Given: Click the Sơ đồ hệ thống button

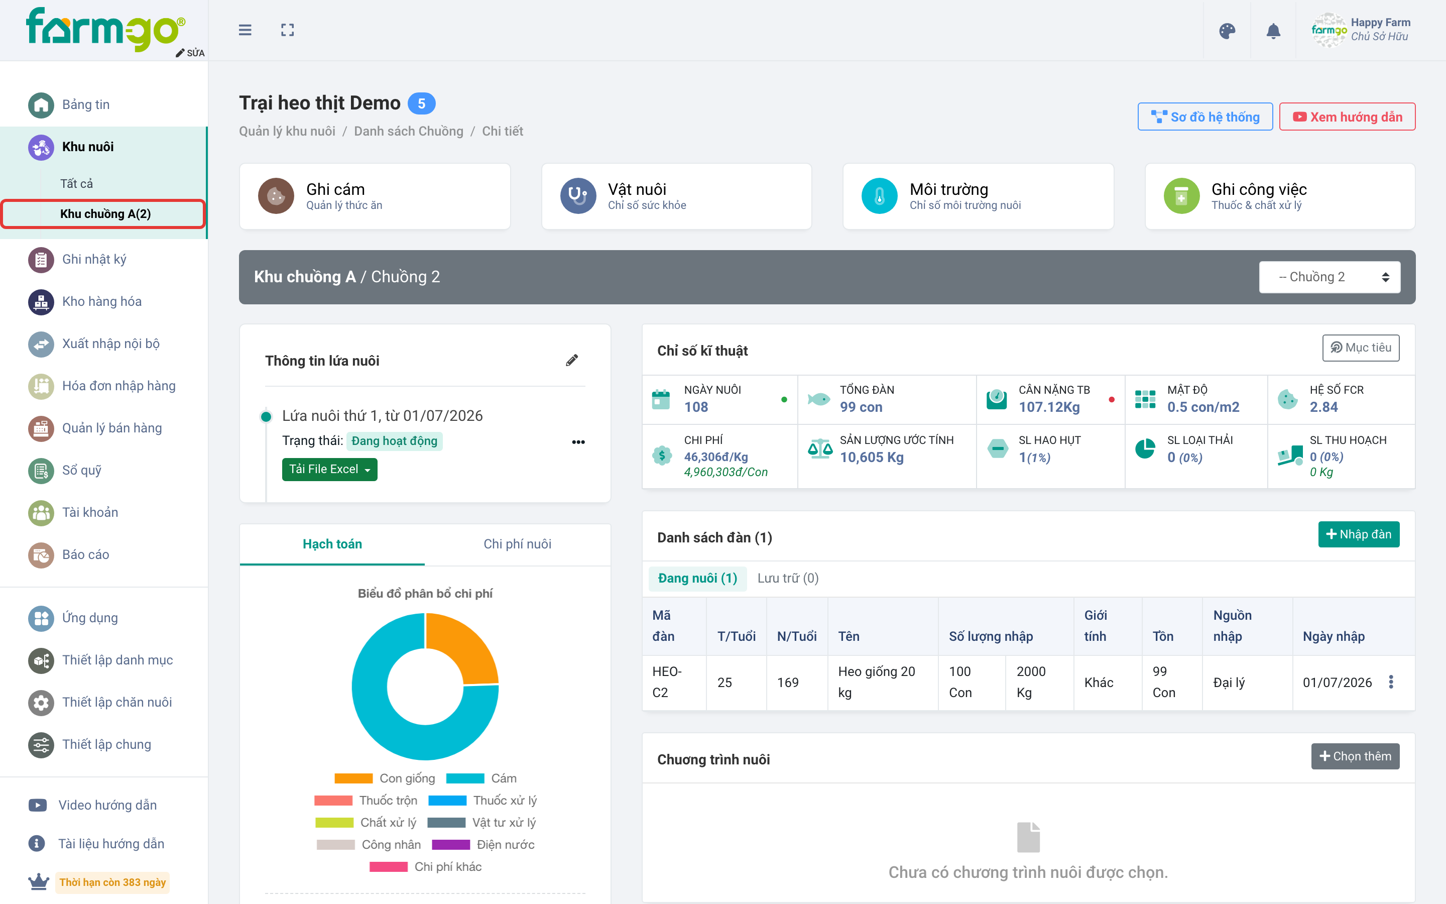Looking at the screenshot, I should point(1204,117).
